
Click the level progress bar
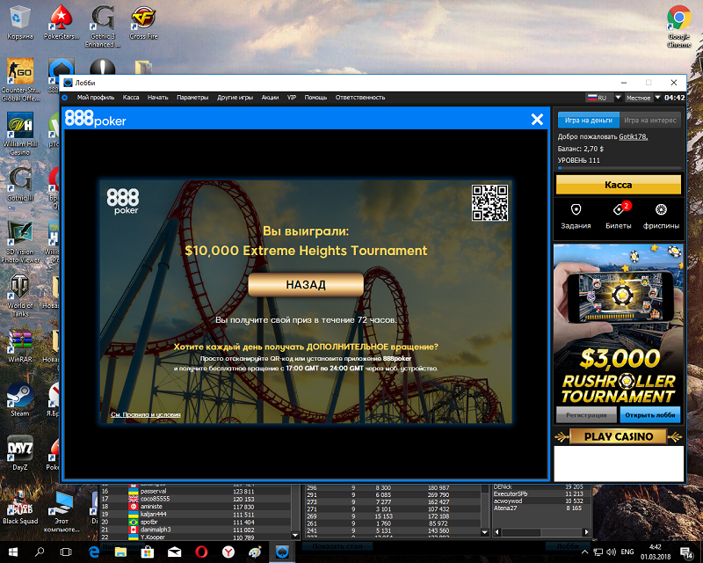619,168
